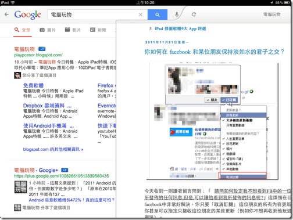
Task: Open blogspot.com 的其他相關資訊 link
Action: (x=53, y=149)
